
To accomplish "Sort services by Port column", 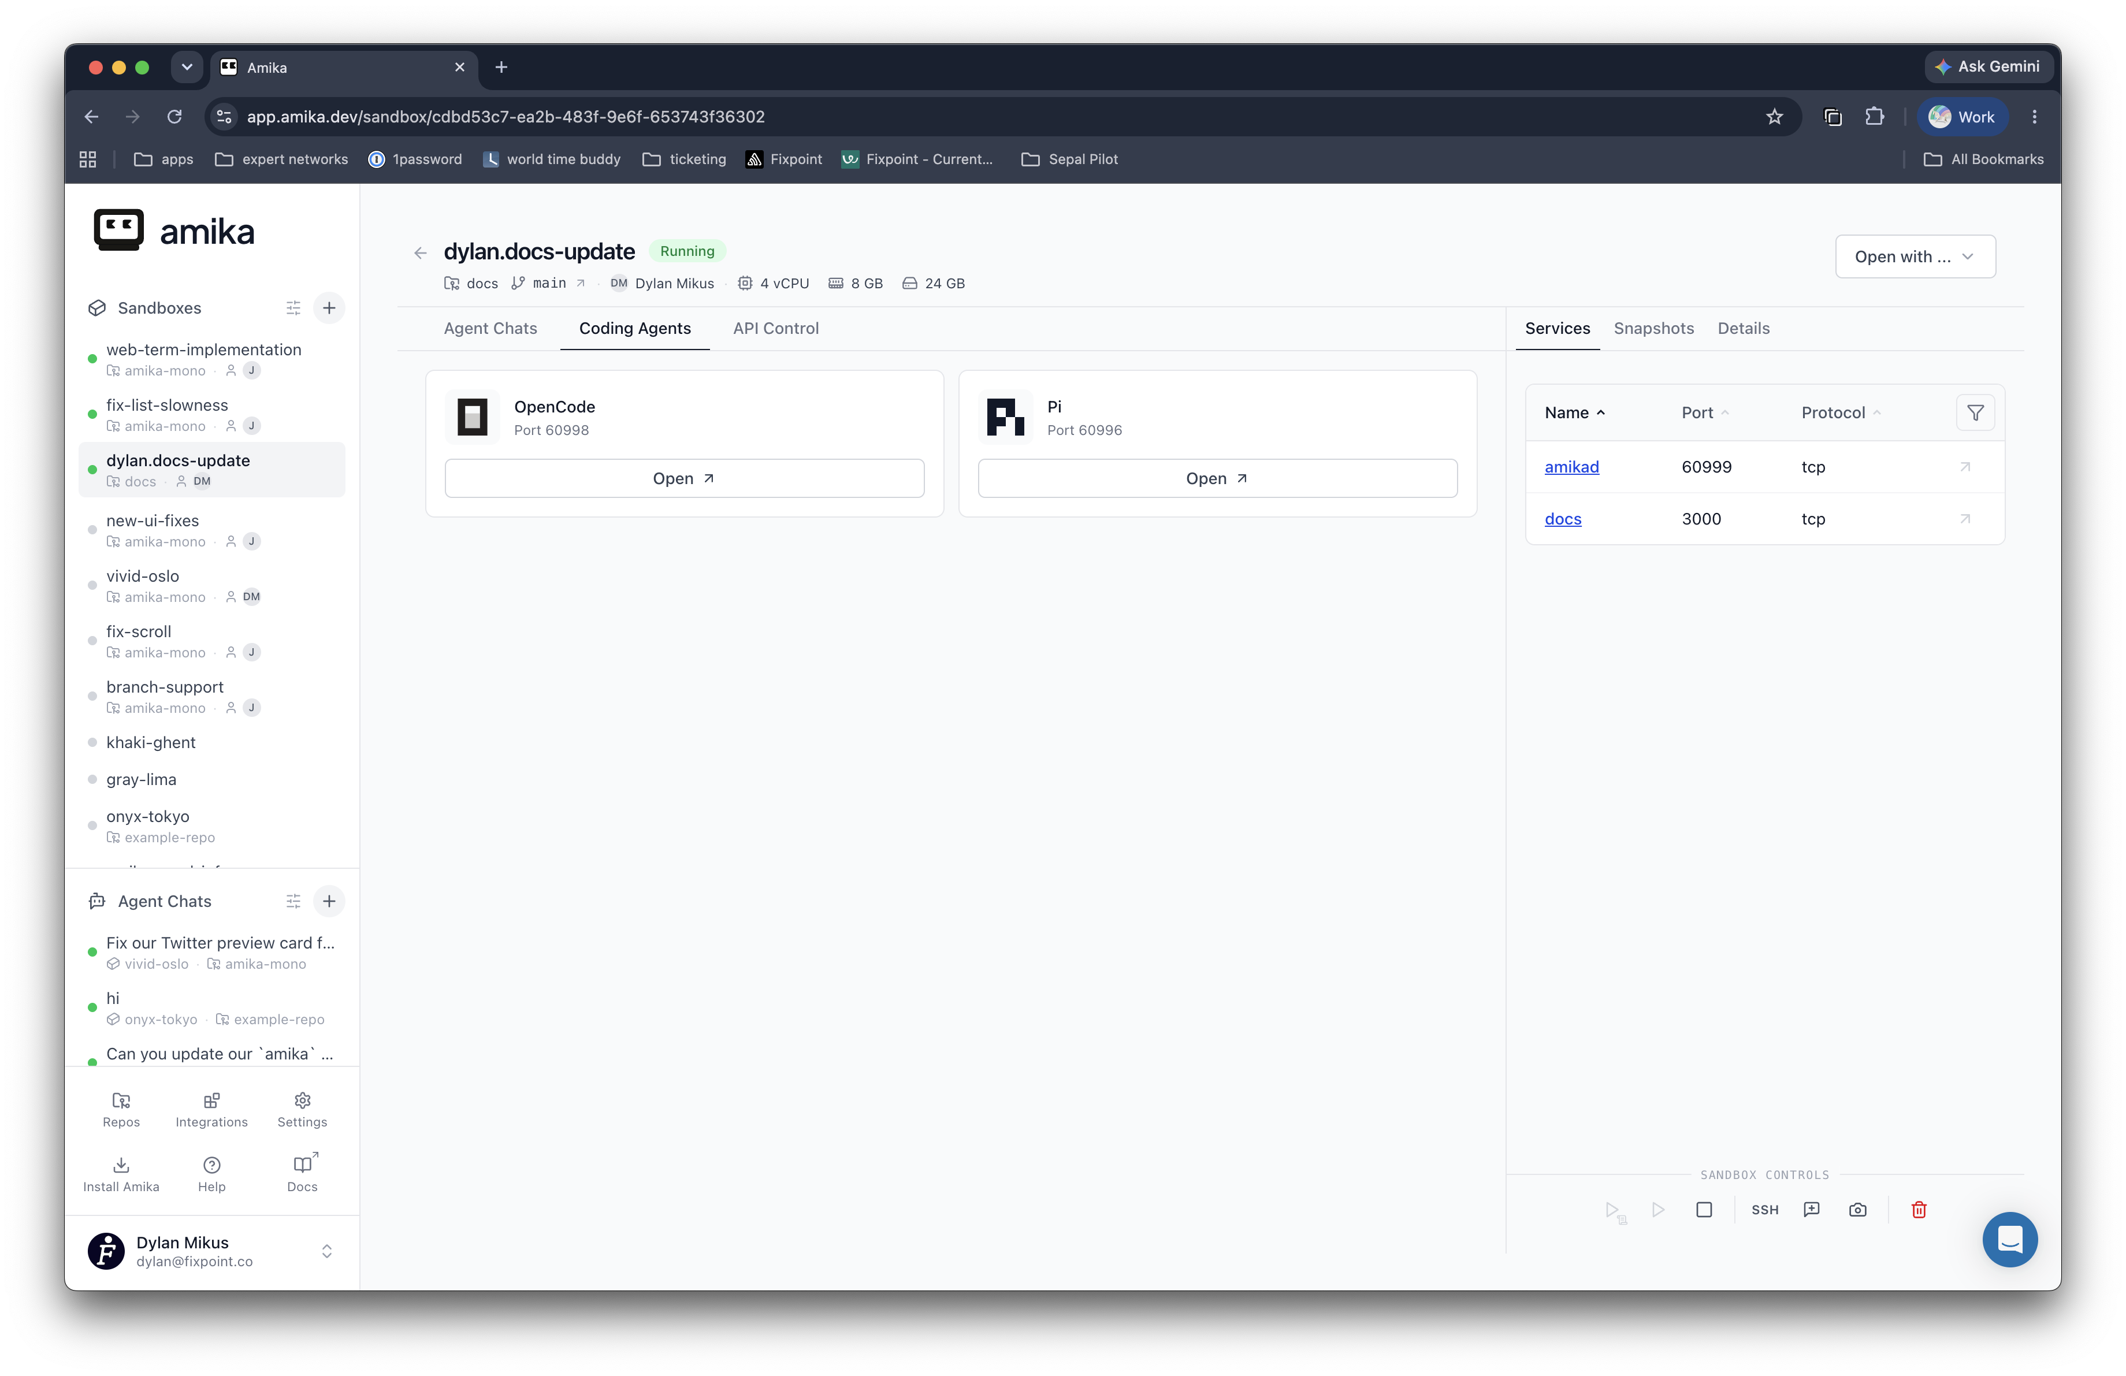I will coord(1706,412).
